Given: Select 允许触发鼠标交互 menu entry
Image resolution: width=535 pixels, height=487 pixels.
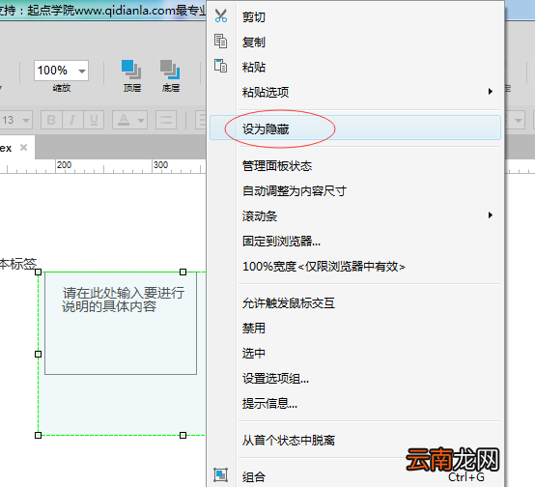Looking at the screenshot, I should point(355,303).
